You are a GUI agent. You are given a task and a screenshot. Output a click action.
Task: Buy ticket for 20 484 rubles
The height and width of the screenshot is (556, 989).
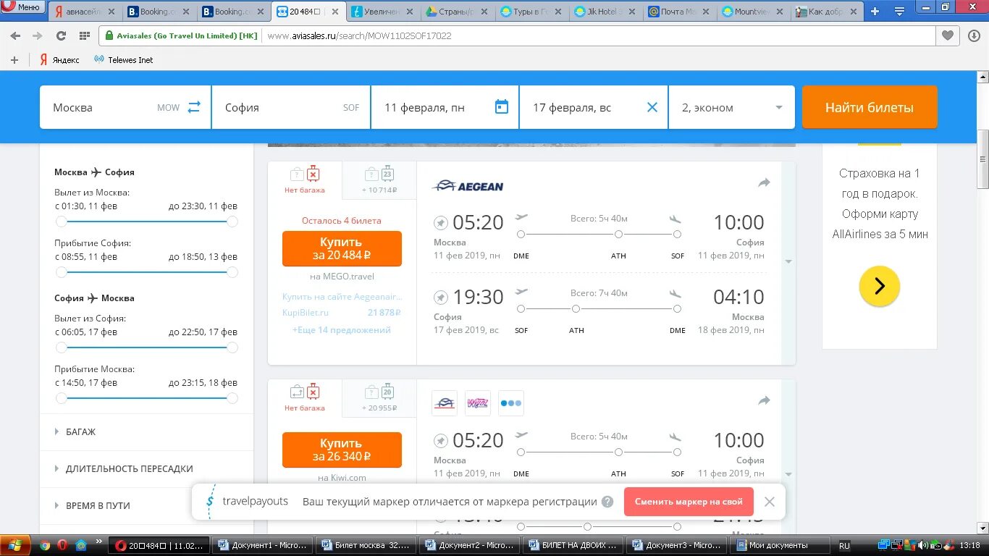[342, 248]
